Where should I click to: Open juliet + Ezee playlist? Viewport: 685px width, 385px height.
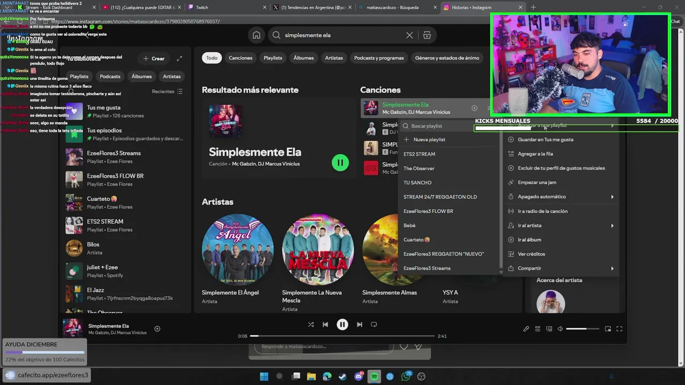(x=126, y=271)
